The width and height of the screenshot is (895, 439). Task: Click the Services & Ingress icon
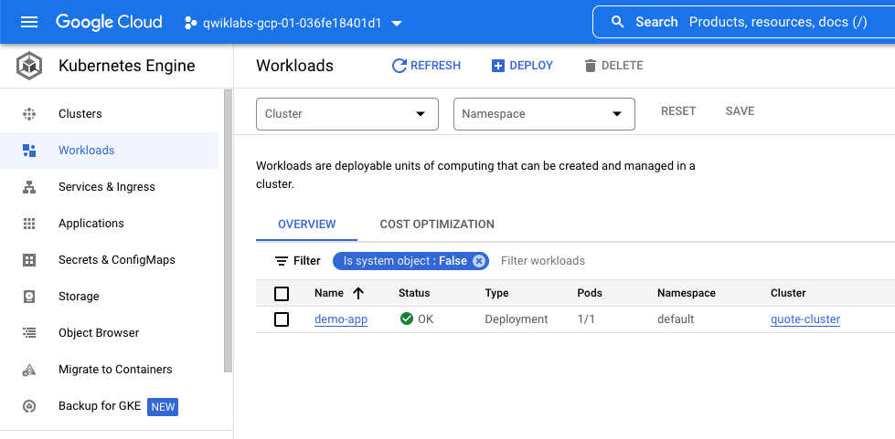pyautogui.click(x=29, y=187)
